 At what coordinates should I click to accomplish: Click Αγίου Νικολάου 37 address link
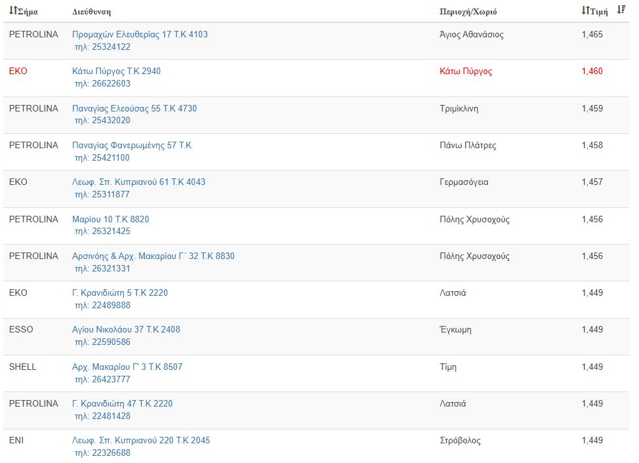click(126, 329)
